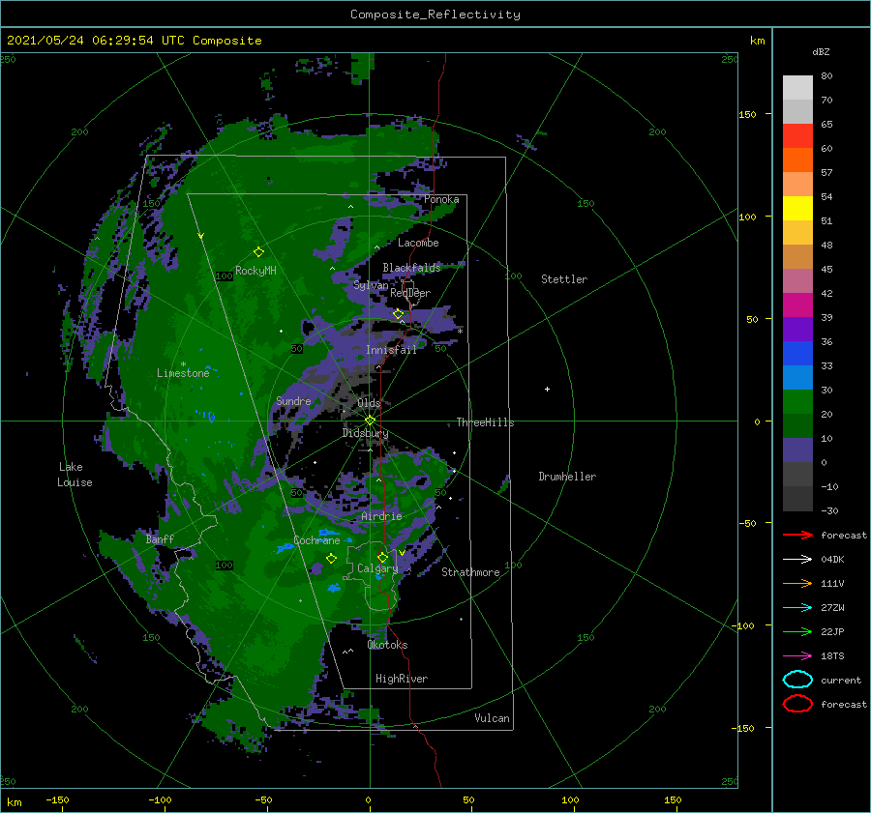Click the Composite_Reflectivity title
Image resolution: width=871 pixels, height=813 pixels.
point(435,15)
